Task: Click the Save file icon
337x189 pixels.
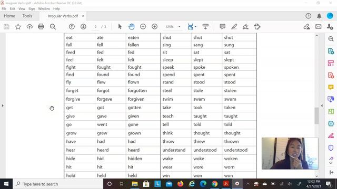Action: 6,27
